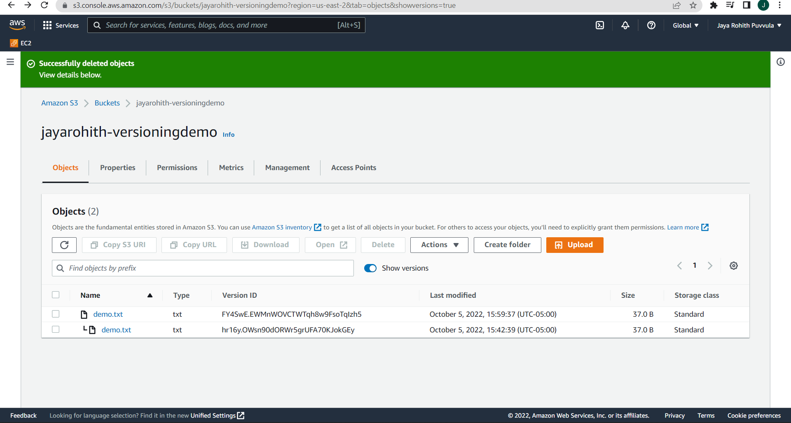Viewport: 791px width, 423px height.
Task: Click the refresh objects icon
Action: (64, 245)
